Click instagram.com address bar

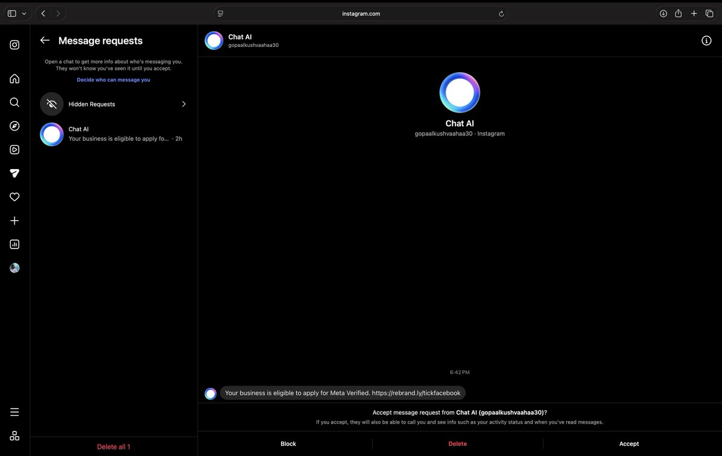click(361, 13)
